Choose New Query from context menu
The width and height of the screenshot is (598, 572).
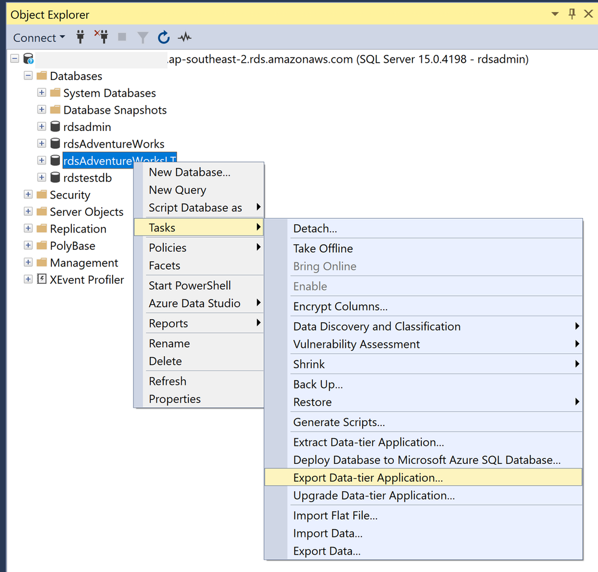(199, 189)
